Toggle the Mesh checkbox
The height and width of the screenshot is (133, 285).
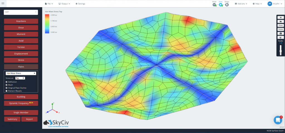(x=7, y=85)
